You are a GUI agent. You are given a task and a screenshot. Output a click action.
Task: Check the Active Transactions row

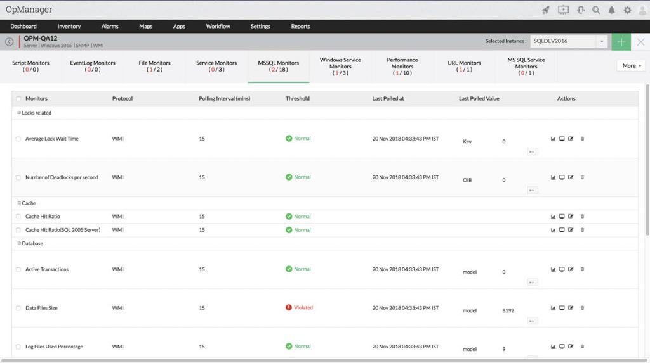(x=18, y=269)
